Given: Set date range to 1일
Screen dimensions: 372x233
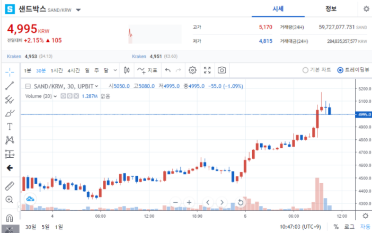Looking at the screenshot, I should click(x=59, y=227).
